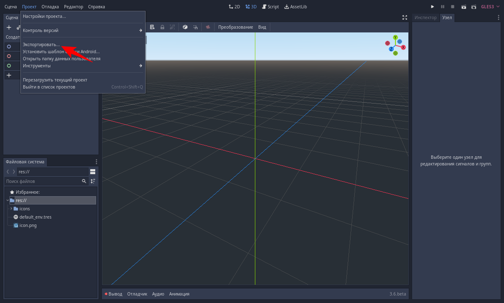Open the Аудио bottom panel
This screenshot has height=303, width=504.
pyautogui.click(x=158, y=294)
